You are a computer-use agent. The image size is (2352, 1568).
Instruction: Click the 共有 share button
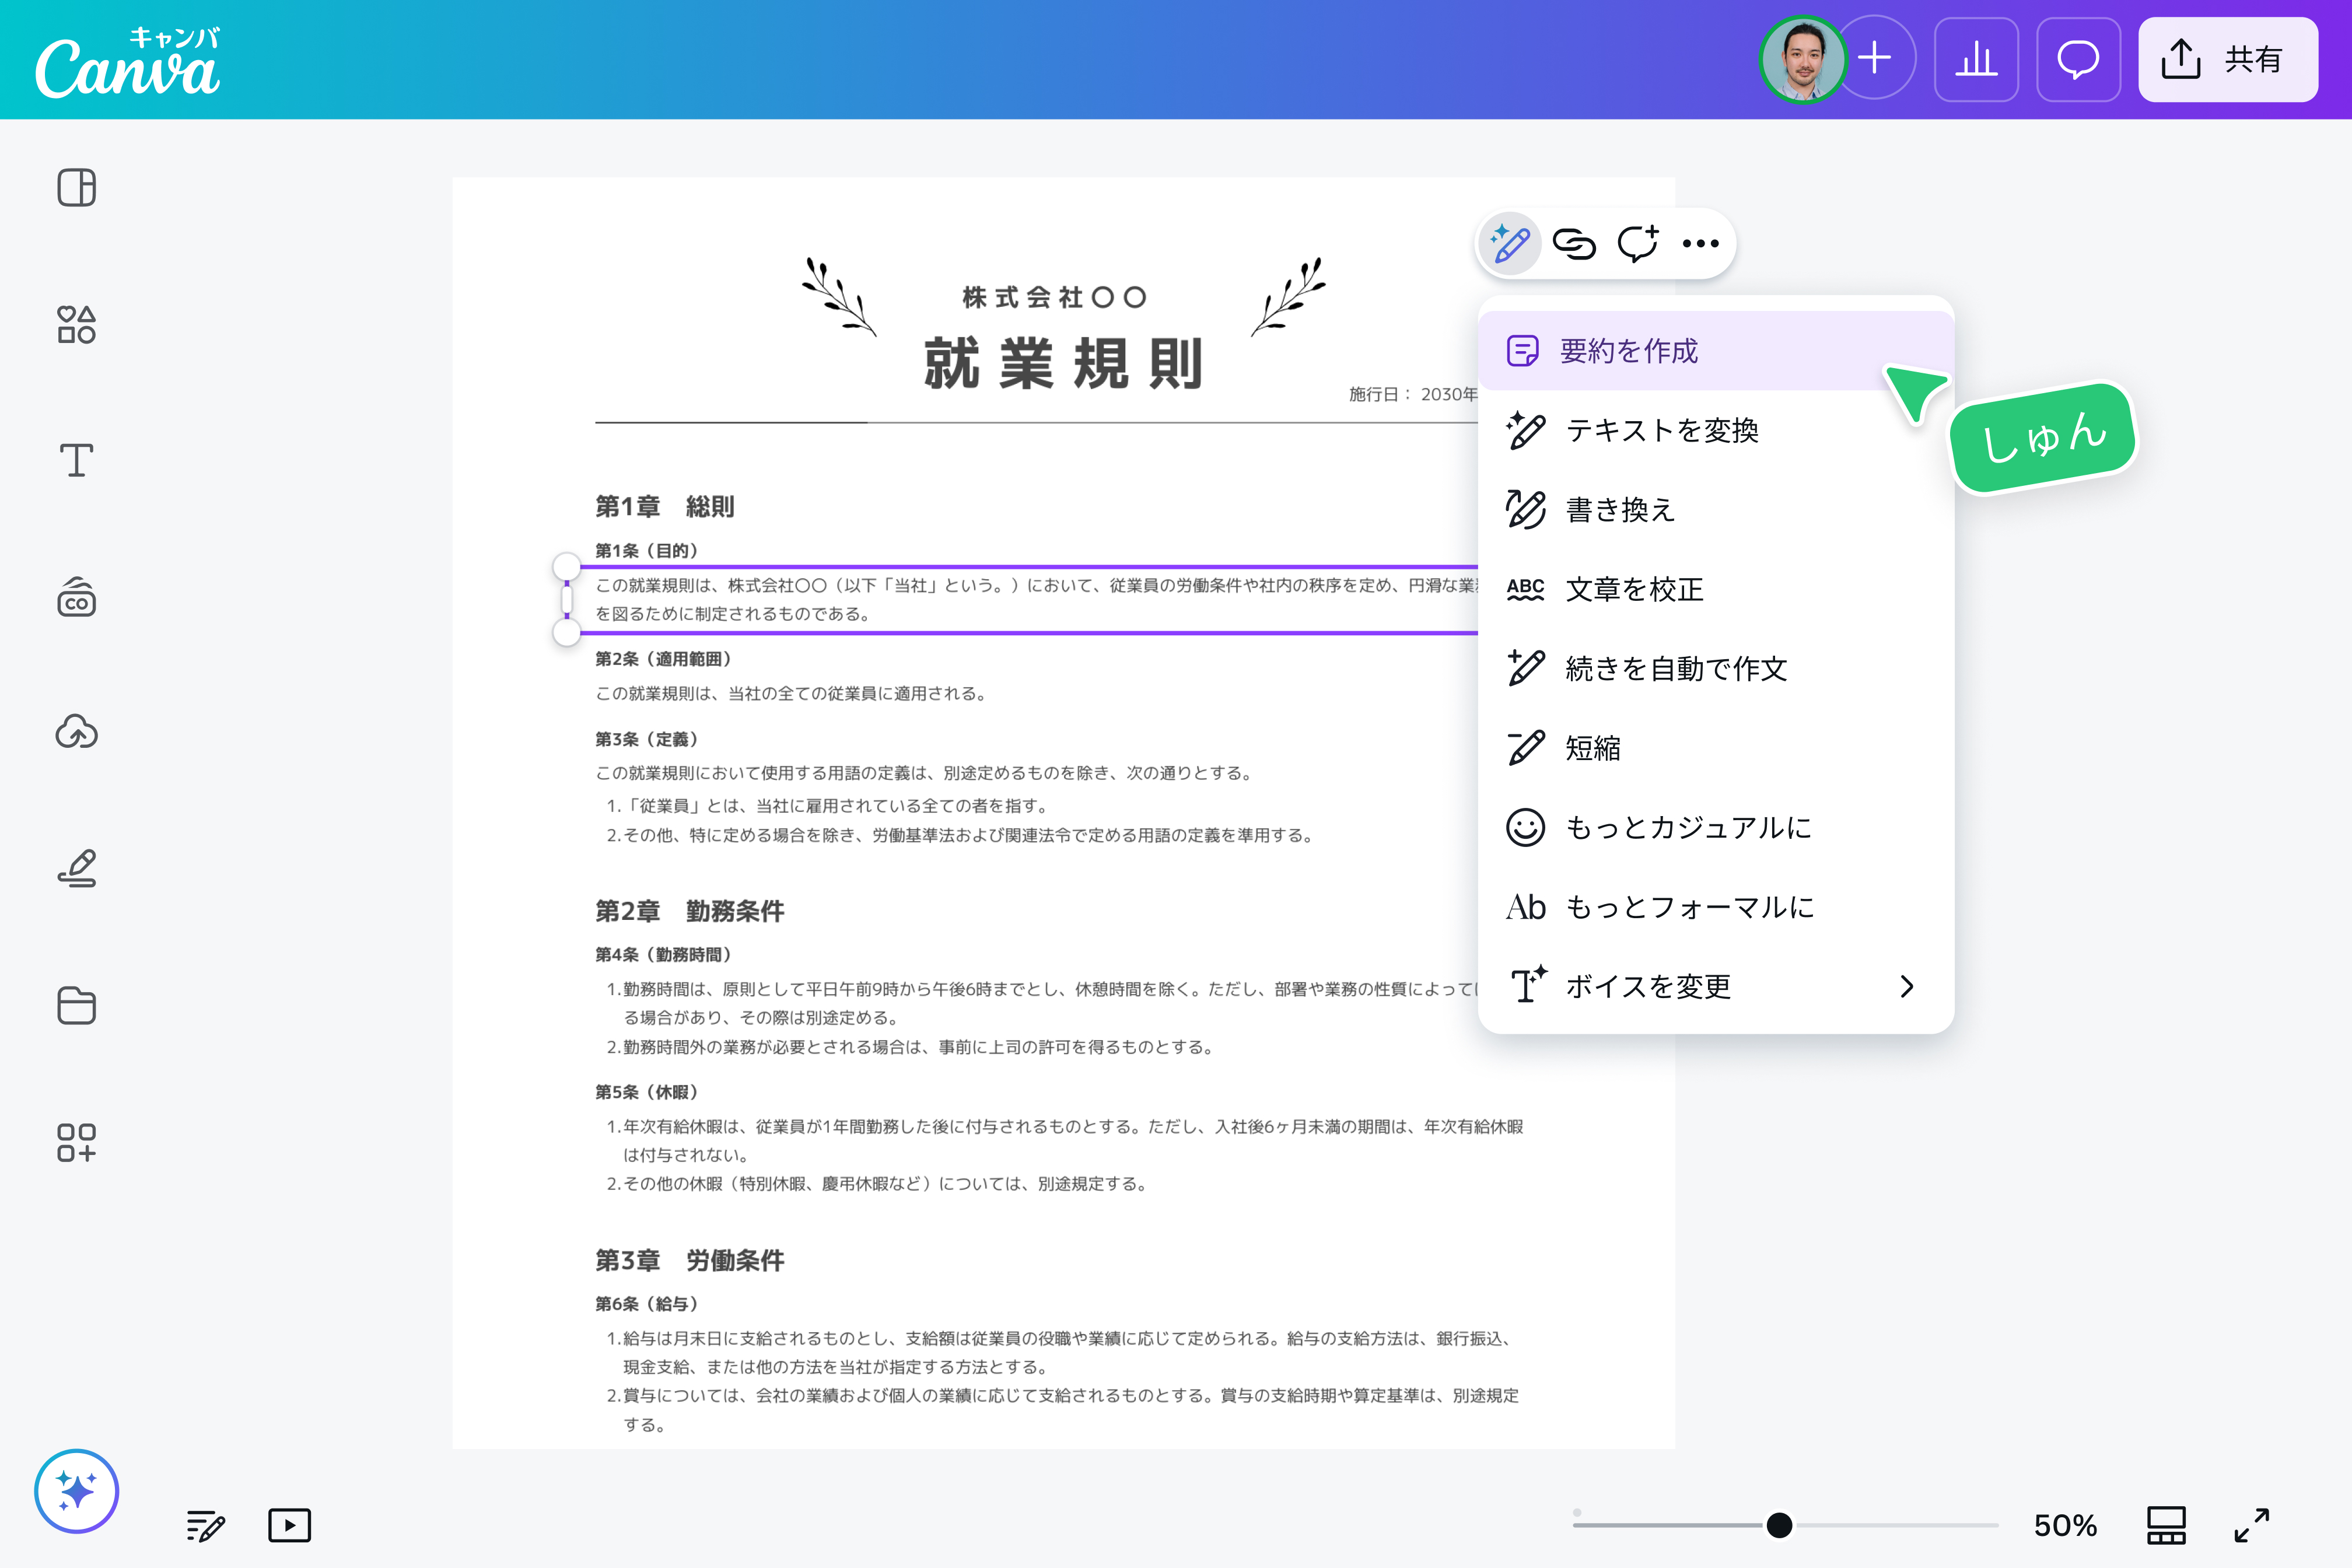pyautogui.click(x=2228, y=59)
